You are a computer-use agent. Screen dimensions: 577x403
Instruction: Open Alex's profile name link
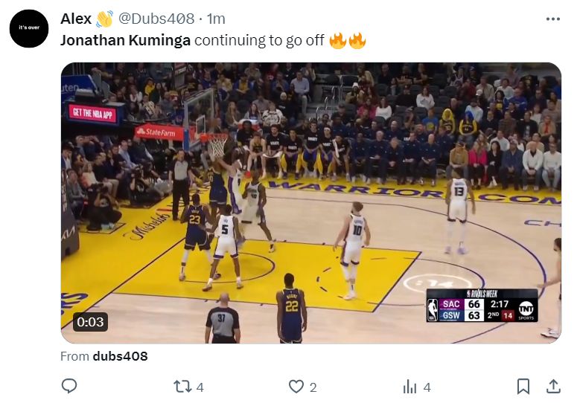[76, 19]
